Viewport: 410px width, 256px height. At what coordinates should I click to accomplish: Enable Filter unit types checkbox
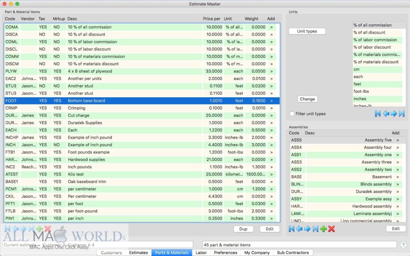pos(292,114)
